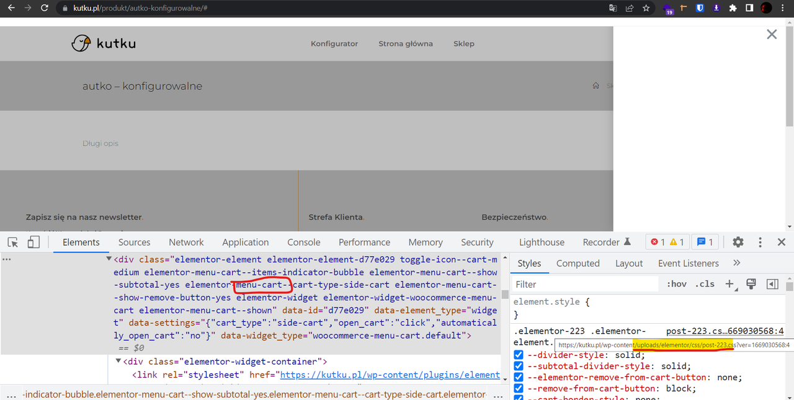The width and height of the screenshot is (794, 400).
Task: Uncheck the --subtotal-divider-style property
Action: [519, 367]
